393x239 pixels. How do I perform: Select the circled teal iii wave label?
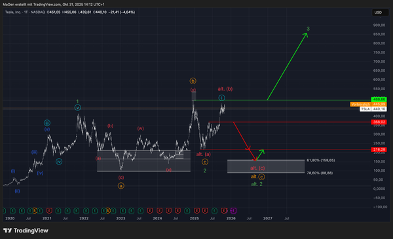[47, 123]
